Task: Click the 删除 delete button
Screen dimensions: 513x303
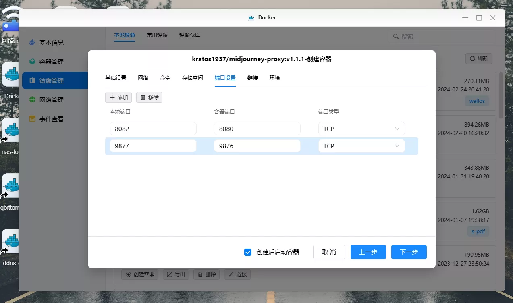Action: (207, 274)
